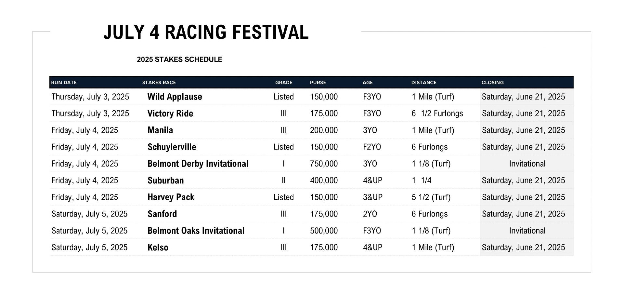The width and height of the screenshot is (624, 306).
Task: Click the STAKES RACE column header
Action: click(x=159, y=83)
